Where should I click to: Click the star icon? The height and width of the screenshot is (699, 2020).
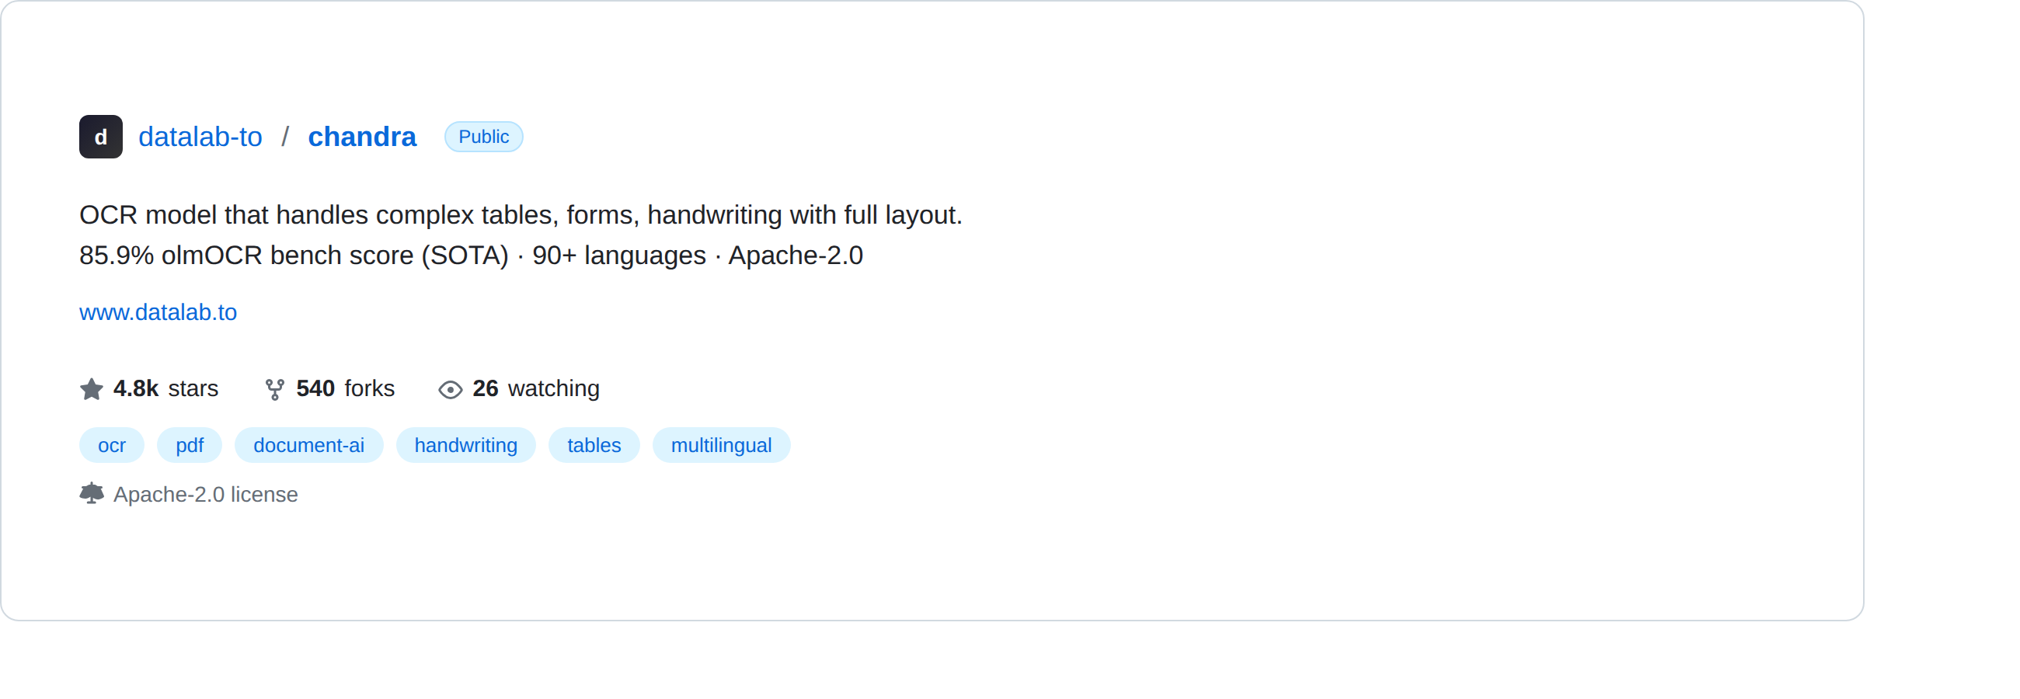[x=92, y=388]
